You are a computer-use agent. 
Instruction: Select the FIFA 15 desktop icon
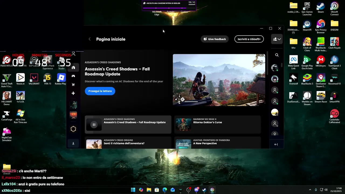(48, 79)
